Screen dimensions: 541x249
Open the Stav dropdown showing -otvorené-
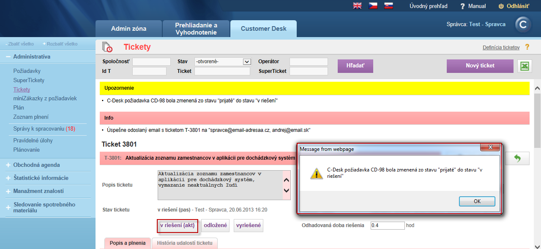point(223,62)
